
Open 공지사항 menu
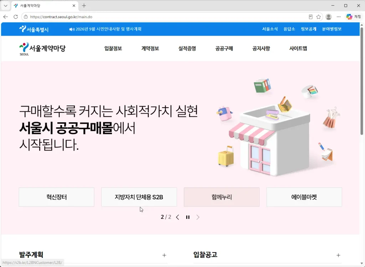click(x=261, y=48)
